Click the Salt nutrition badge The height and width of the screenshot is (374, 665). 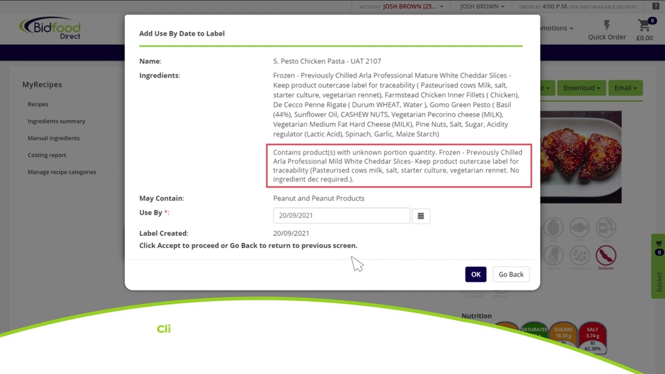(x=592, y=338)
